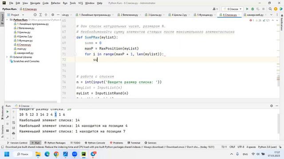The width and height of the screenshot is (284, 159).
Task: Switch to 2 Ветвление.py editor tab
Action: tap(129, 15)
